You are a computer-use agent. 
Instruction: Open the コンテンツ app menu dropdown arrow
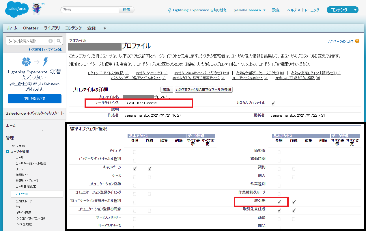[355, 10]
